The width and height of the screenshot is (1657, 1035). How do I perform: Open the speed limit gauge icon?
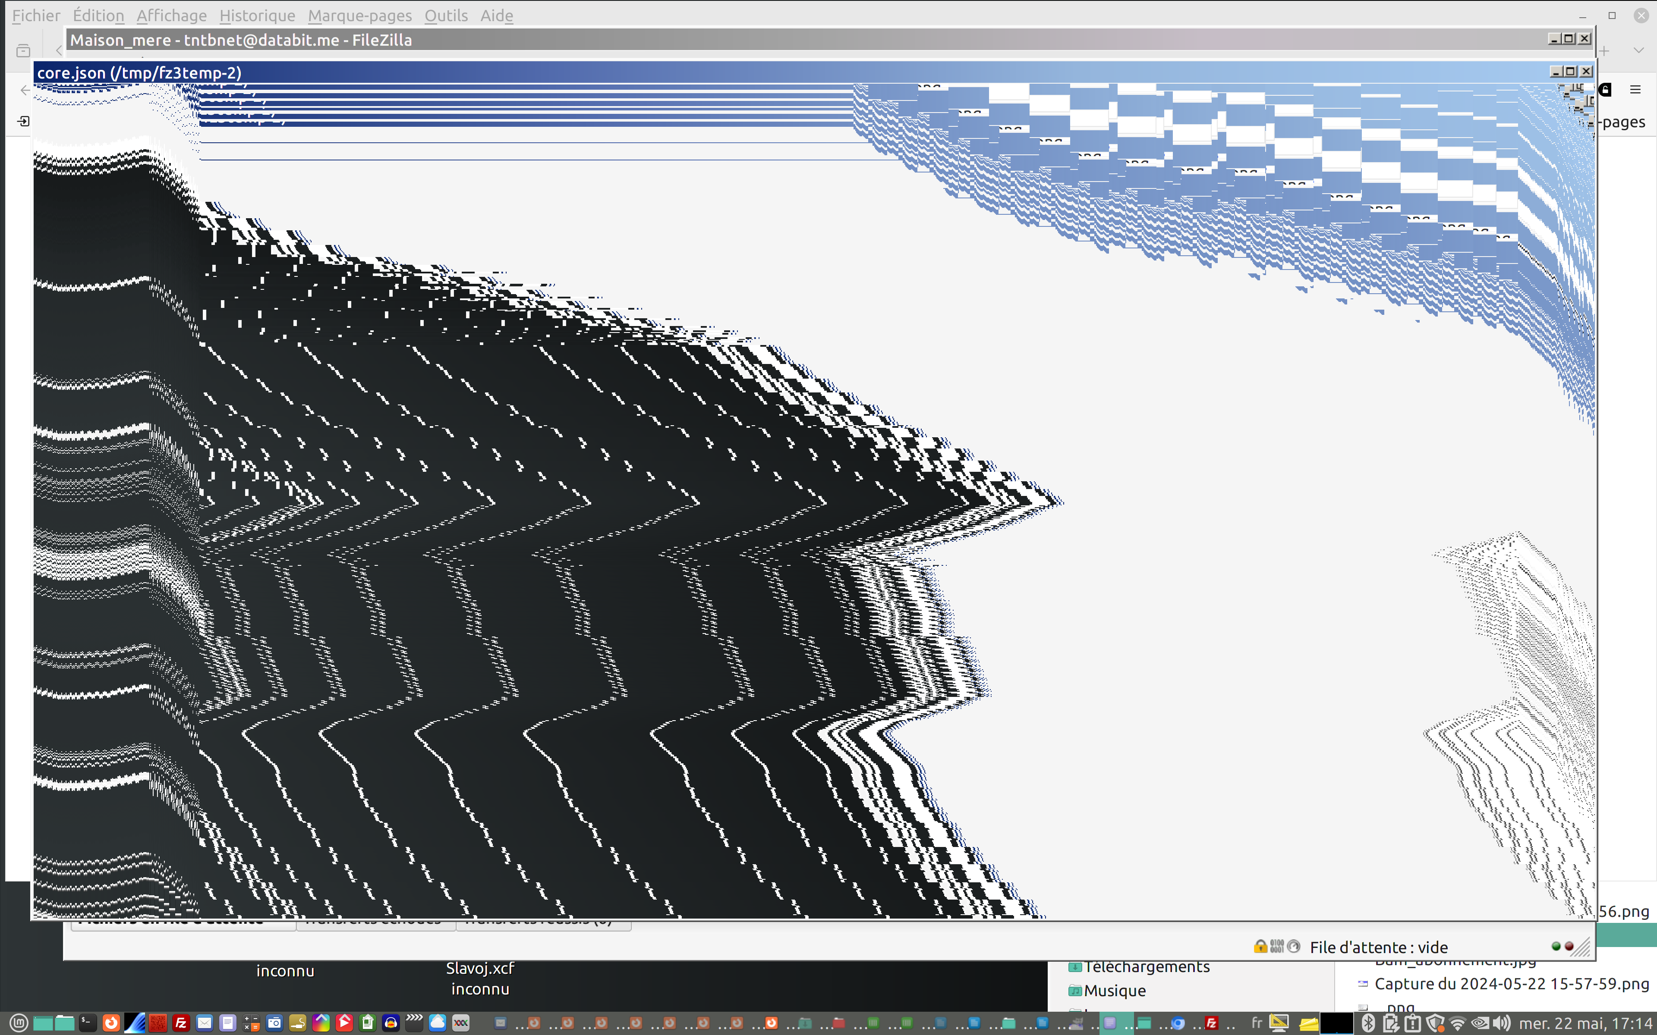tap(1293, 947)
